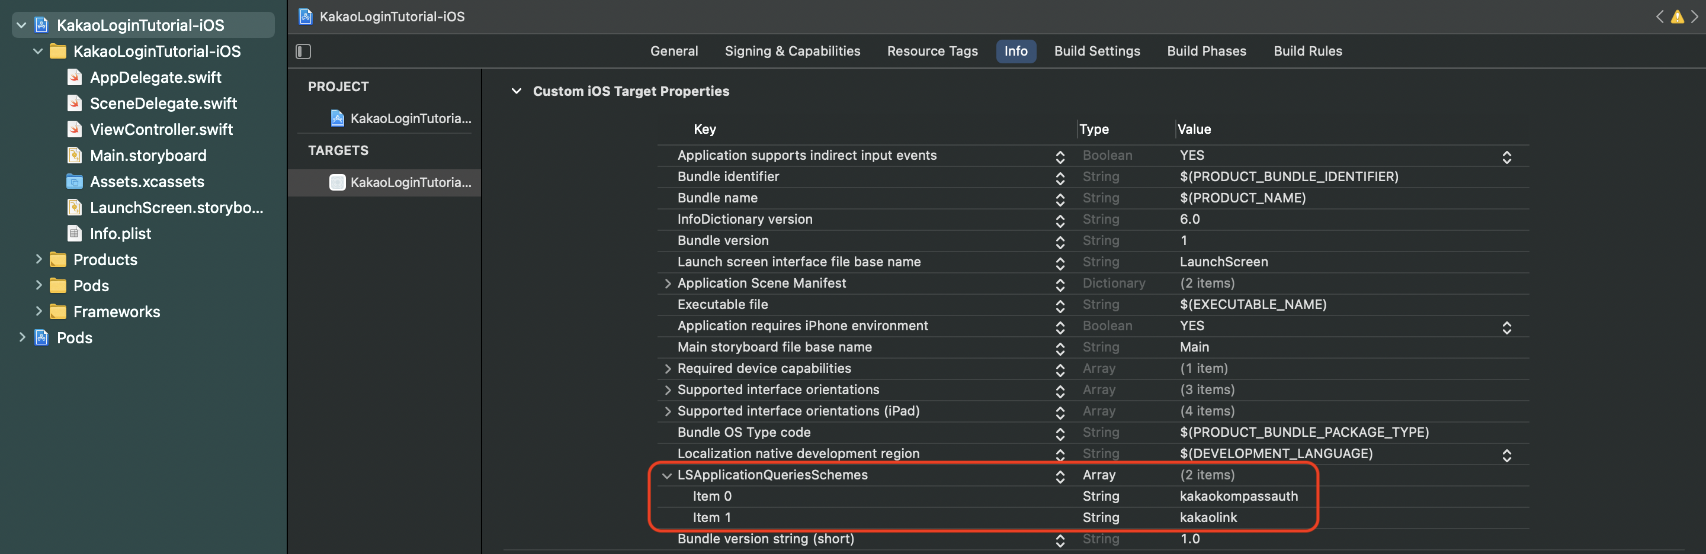Open Info.plist in the navigator
The image size is (1706, 554).
(x=120, y=234)
